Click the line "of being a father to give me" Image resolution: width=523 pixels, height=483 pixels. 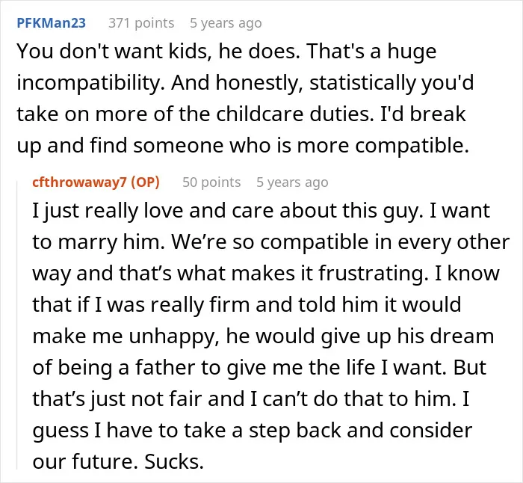pyautogui.click(x=259, y=368)
